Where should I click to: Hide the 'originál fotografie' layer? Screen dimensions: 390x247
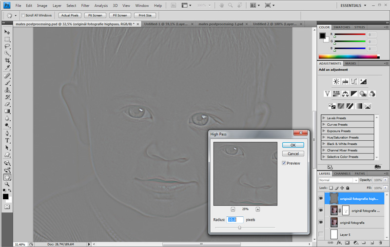321,223
